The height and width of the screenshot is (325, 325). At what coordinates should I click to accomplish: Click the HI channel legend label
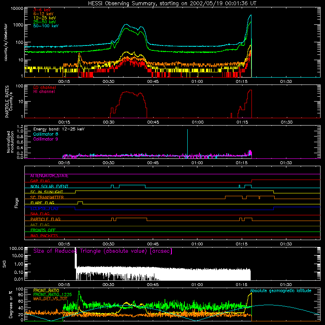(x=44, y=92)
